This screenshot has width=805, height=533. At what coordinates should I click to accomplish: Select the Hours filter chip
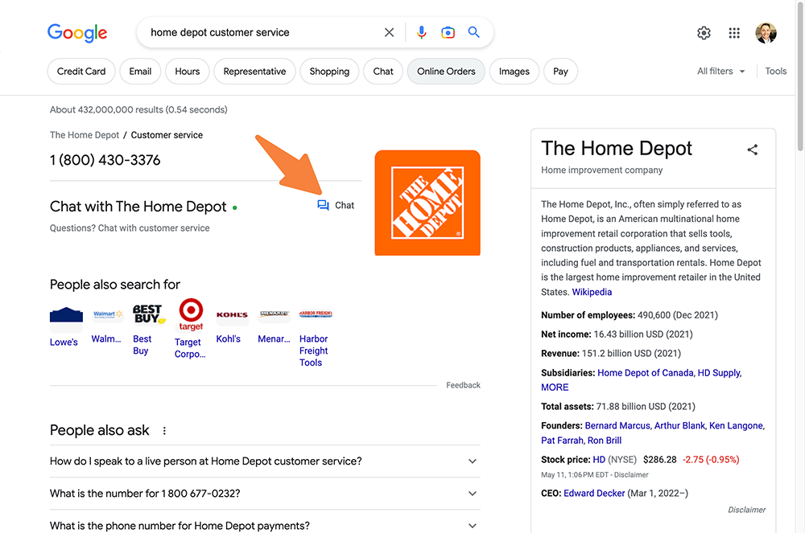point(188,72)
